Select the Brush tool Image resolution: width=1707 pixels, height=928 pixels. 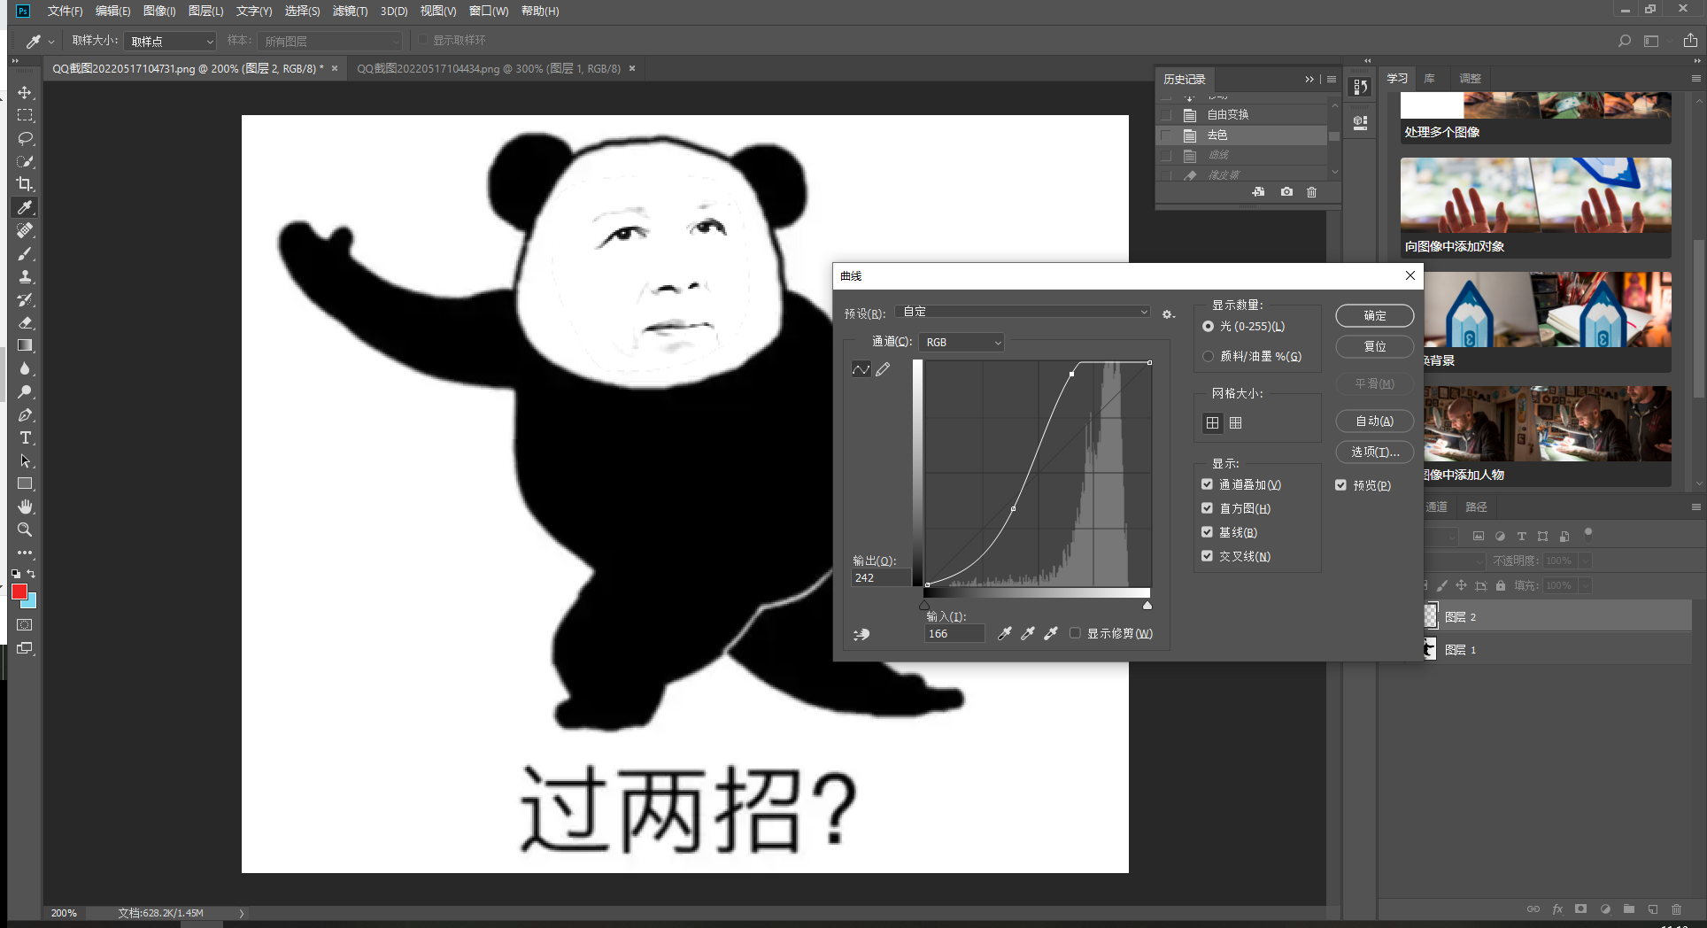(25, 253)
